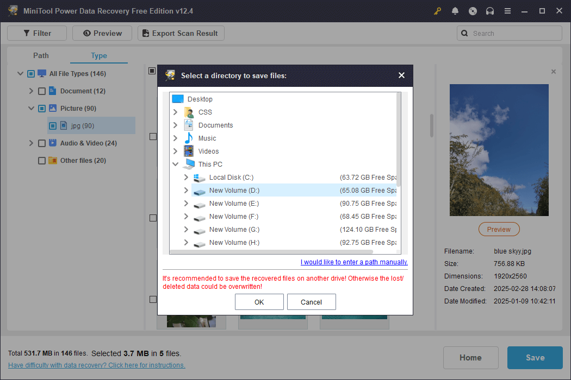
Task: Click 'I would like to enter a path manually' link
Action: point(354,262)
